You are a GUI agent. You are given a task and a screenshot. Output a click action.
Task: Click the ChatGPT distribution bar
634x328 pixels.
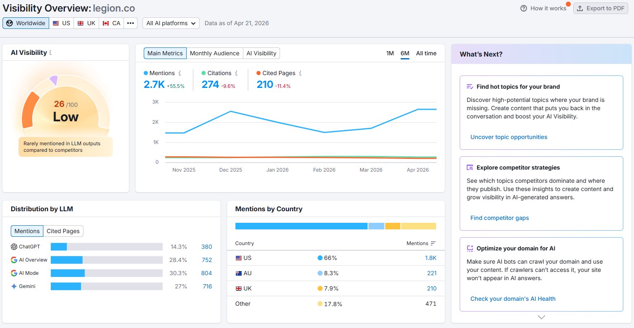pyautogui.click(x=107, y=247)
